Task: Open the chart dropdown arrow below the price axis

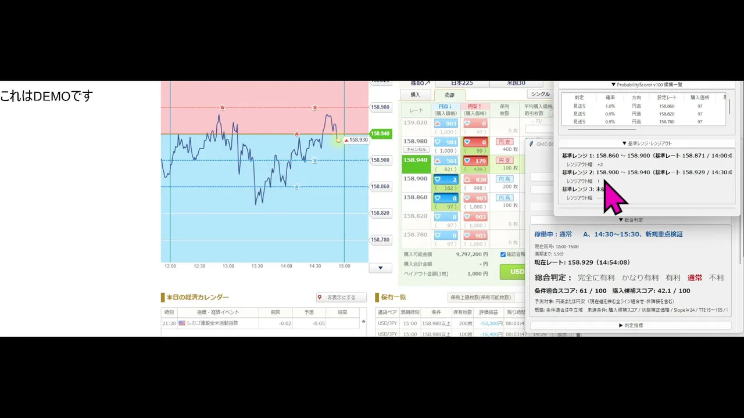Action: (381, 268)
